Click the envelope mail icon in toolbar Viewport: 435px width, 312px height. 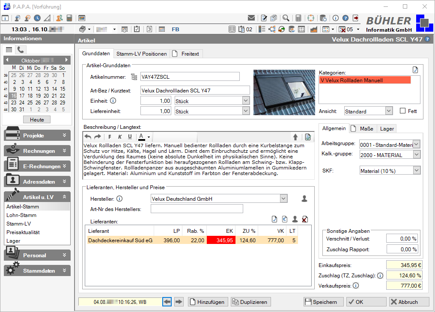click(x=251, y=18)
